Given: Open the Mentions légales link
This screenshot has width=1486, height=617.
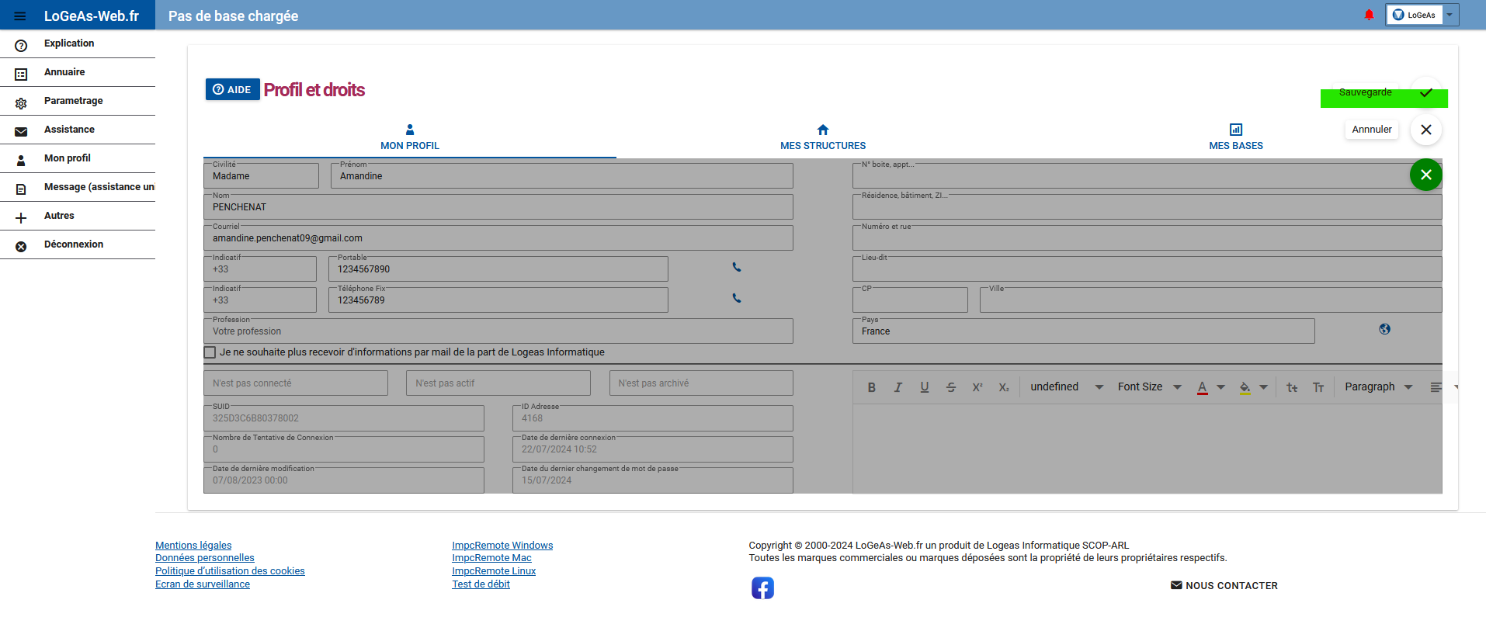Looking at the screenshot, I should (193, 546).
